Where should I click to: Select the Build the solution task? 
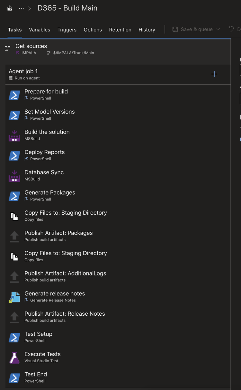(x=118, y=135)
